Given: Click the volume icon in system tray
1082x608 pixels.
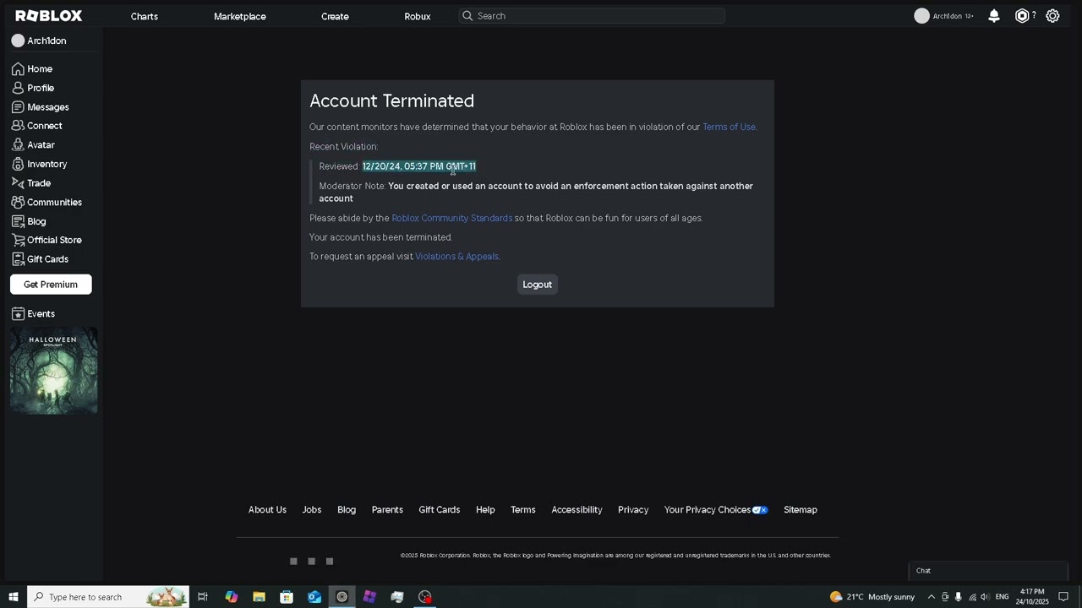Looking at the screenshot, I should click(x=985, y=597).
